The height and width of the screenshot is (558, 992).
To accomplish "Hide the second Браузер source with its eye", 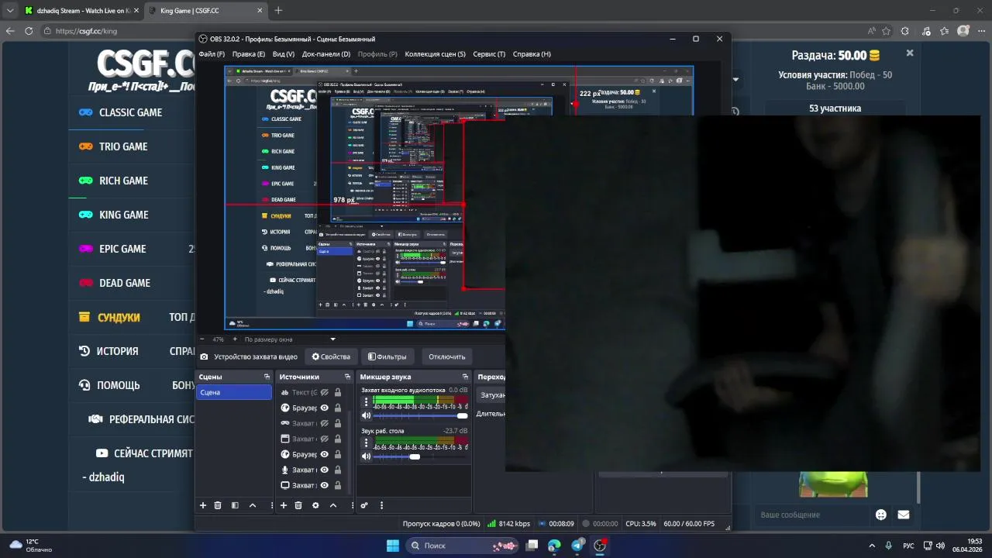I will click(325, 454).
